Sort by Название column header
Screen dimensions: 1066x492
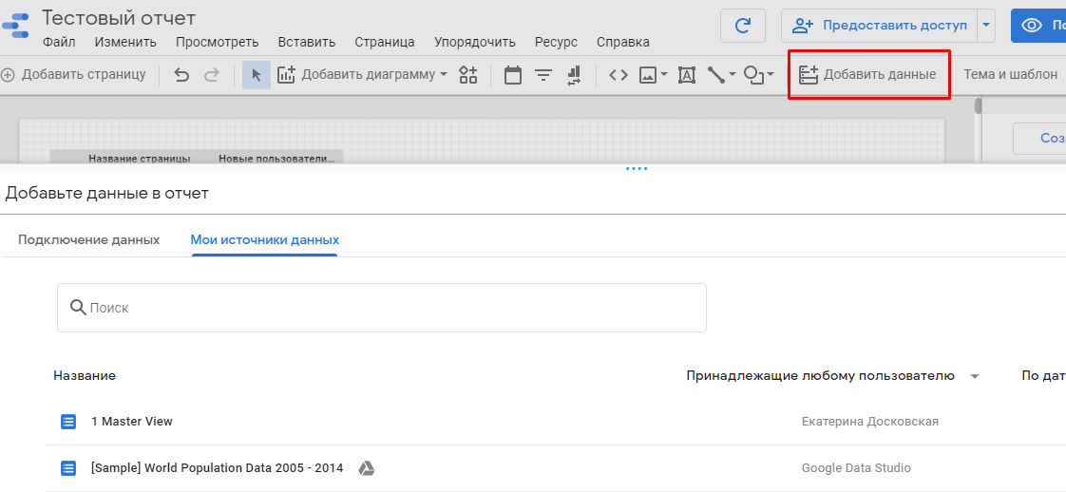(x=85, y=376)
